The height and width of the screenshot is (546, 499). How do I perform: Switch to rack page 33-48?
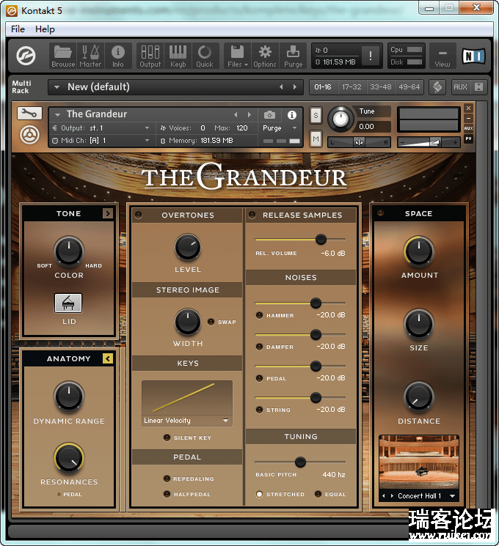(x=380, y=86)
